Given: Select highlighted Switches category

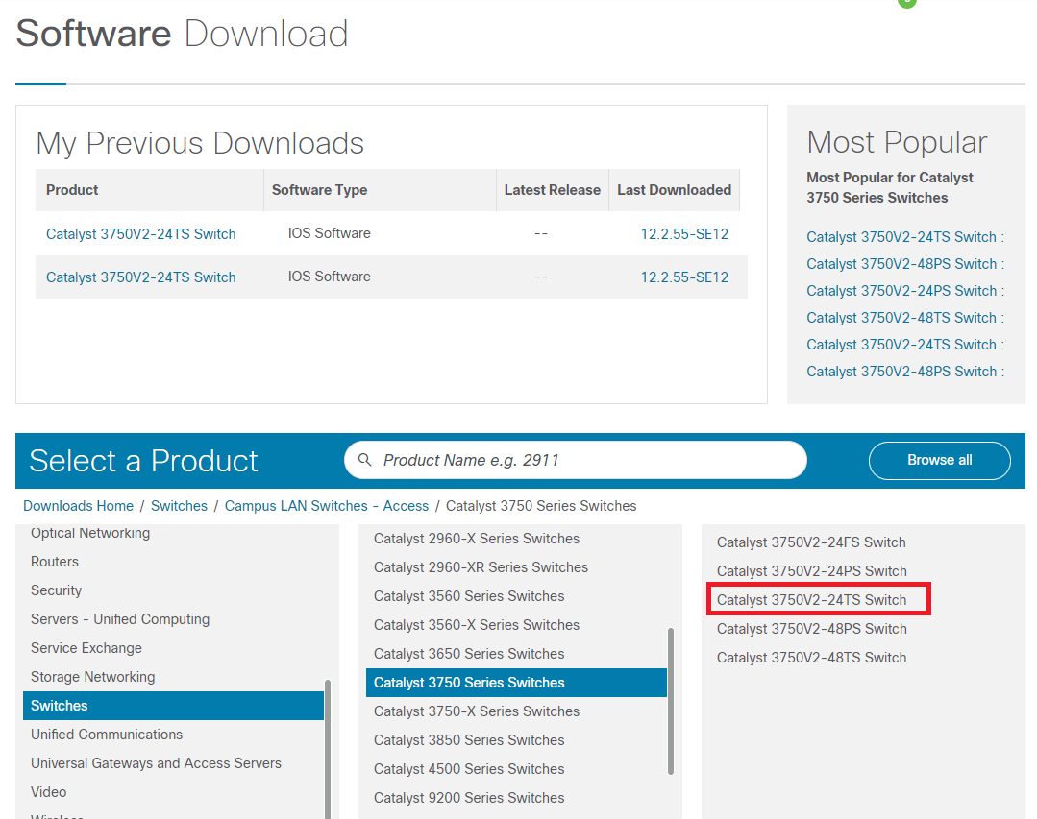Looking at the screenshot, I should (173, 706).
